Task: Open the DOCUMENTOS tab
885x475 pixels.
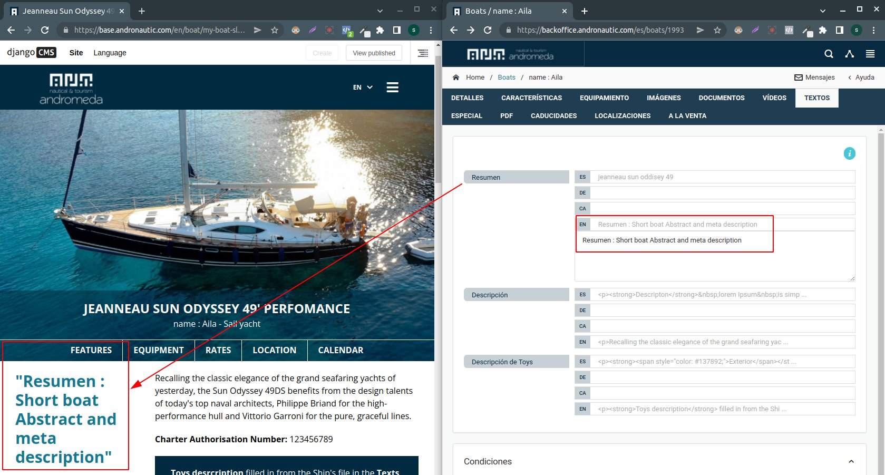Action: [x=722, y=98]
